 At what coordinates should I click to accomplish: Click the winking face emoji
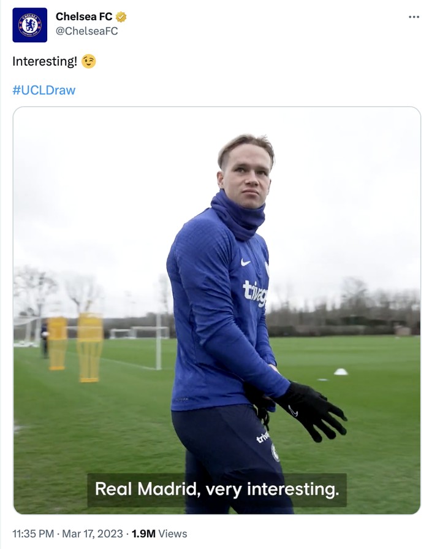coord(89,62)
